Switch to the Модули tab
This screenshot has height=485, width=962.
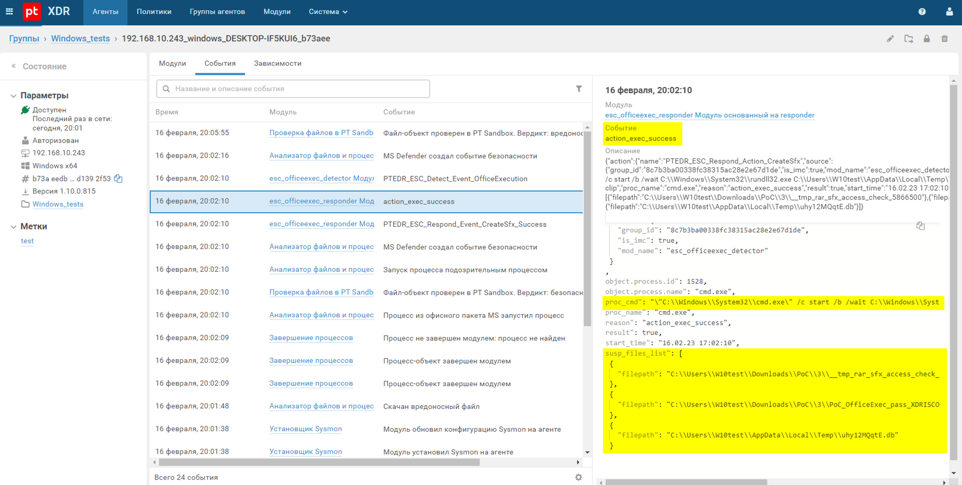point(172,63)
